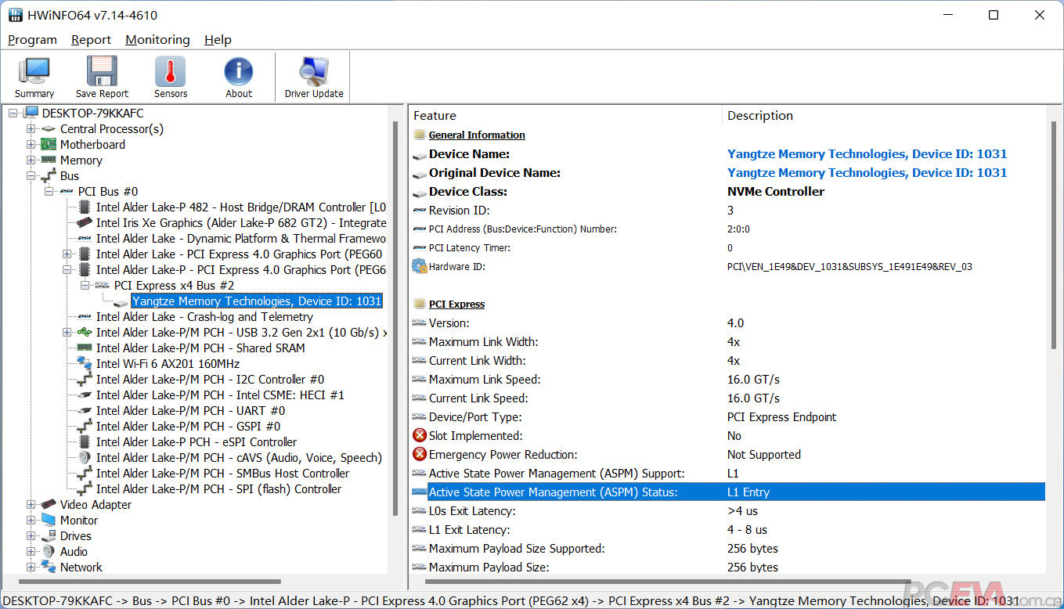The height and width of the screenshot is (609, 1064).
Task: Expand the Central Processor(s) node
Action: tap(31, 129)
